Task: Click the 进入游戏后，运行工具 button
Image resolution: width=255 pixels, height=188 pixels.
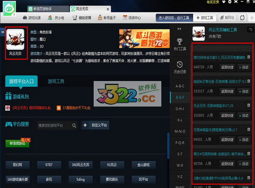Action: click(174, 18)
